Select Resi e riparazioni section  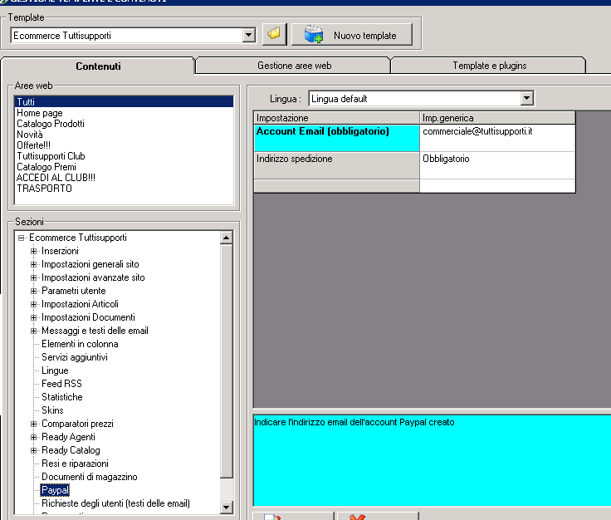point(75,464)
